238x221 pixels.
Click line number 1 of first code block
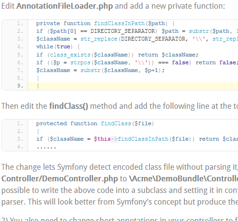point(20,24)
